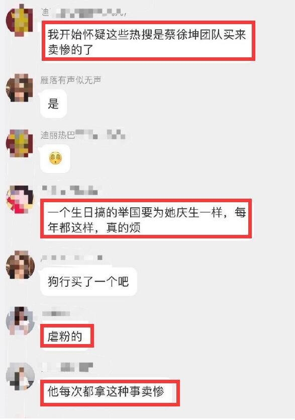Tap avatar of the last message sender
This screenshot has height=420, width=295.
pyautogui.click(x=20, y=377)
